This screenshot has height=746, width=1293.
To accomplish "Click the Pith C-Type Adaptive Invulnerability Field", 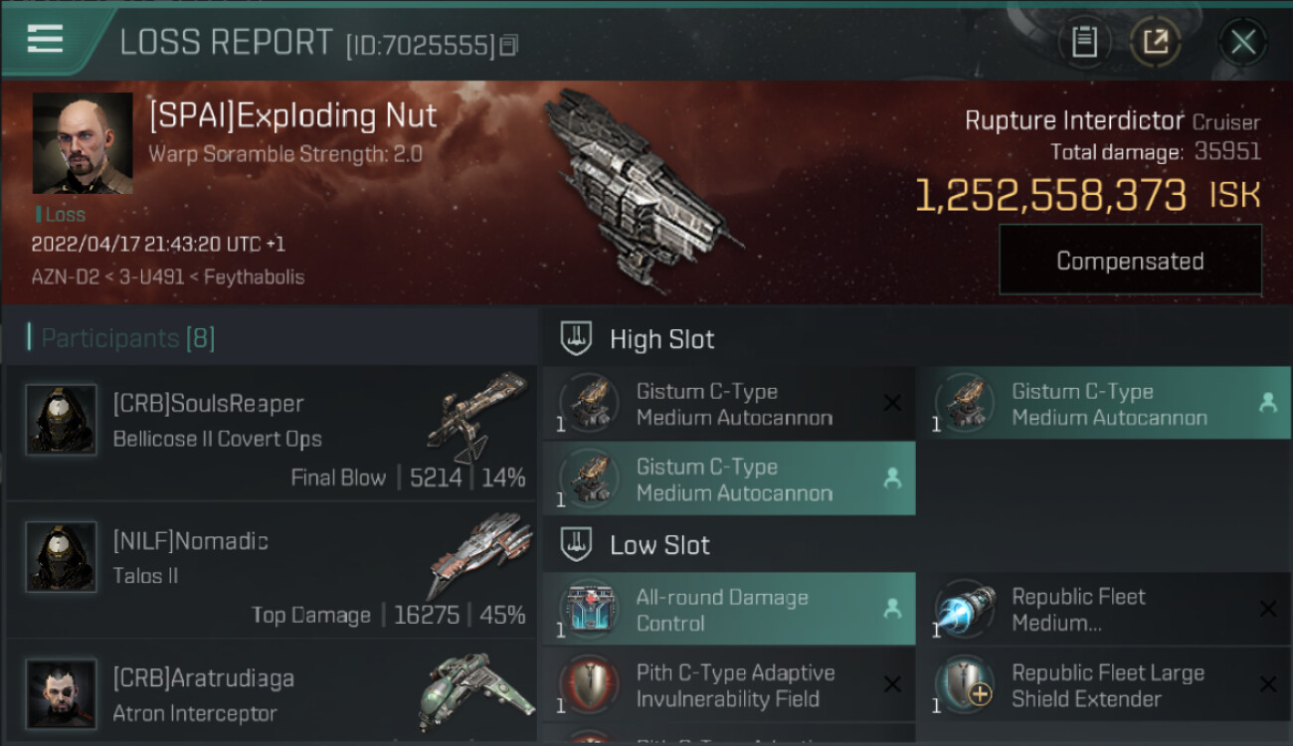I will click(727, 685).
